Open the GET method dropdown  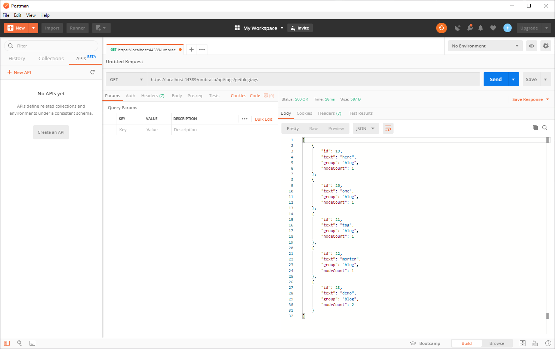tap(126, 80)
